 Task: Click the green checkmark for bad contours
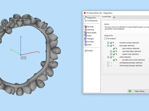coord(114,48)
